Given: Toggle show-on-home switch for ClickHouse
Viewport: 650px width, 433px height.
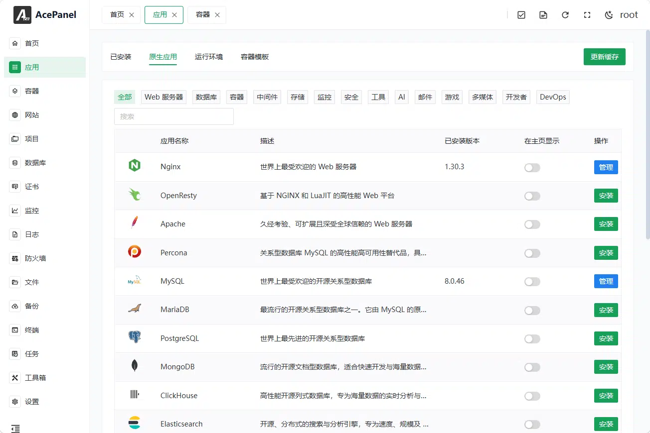Looking at the screenshot, I should pyautogui.click(x=532, y=396).
